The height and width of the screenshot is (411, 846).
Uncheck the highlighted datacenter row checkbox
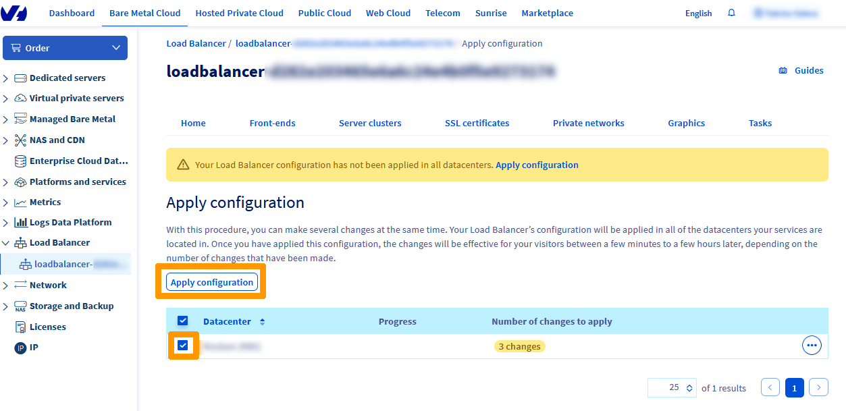tap(183, 346)
